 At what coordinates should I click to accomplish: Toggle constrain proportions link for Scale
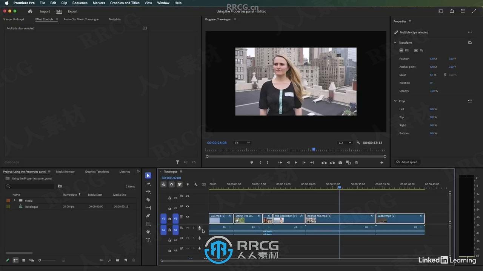coord(445,75)
